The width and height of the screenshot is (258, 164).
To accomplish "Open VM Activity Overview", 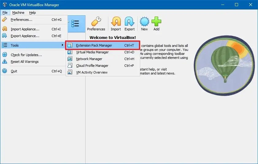I will 103,72.
